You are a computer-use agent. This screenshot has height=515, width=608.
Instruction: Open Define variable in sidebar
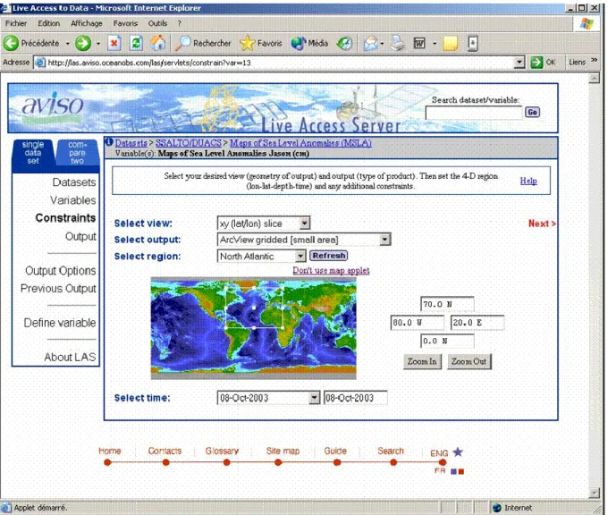(x=60, y=323)
